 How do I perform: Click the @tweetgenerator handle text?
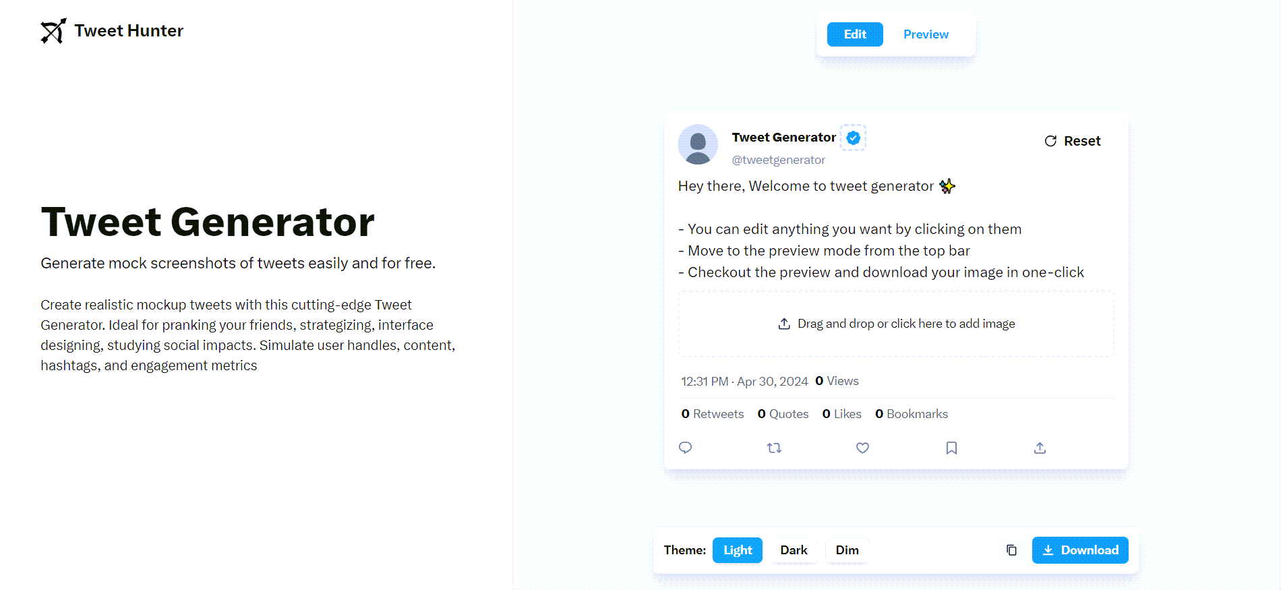[778, 160]
